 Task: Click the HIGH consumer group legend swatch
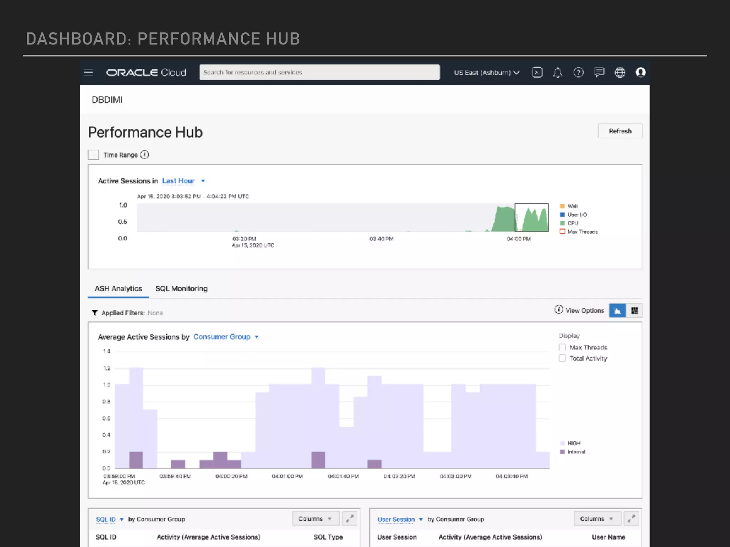(562, 443)
